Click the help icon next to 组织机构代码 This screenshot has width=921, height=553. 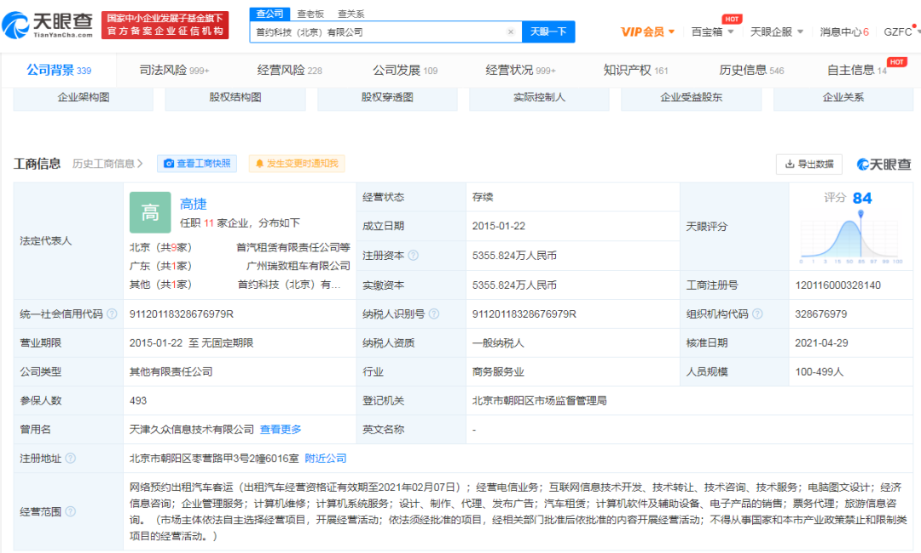[758, 314]
